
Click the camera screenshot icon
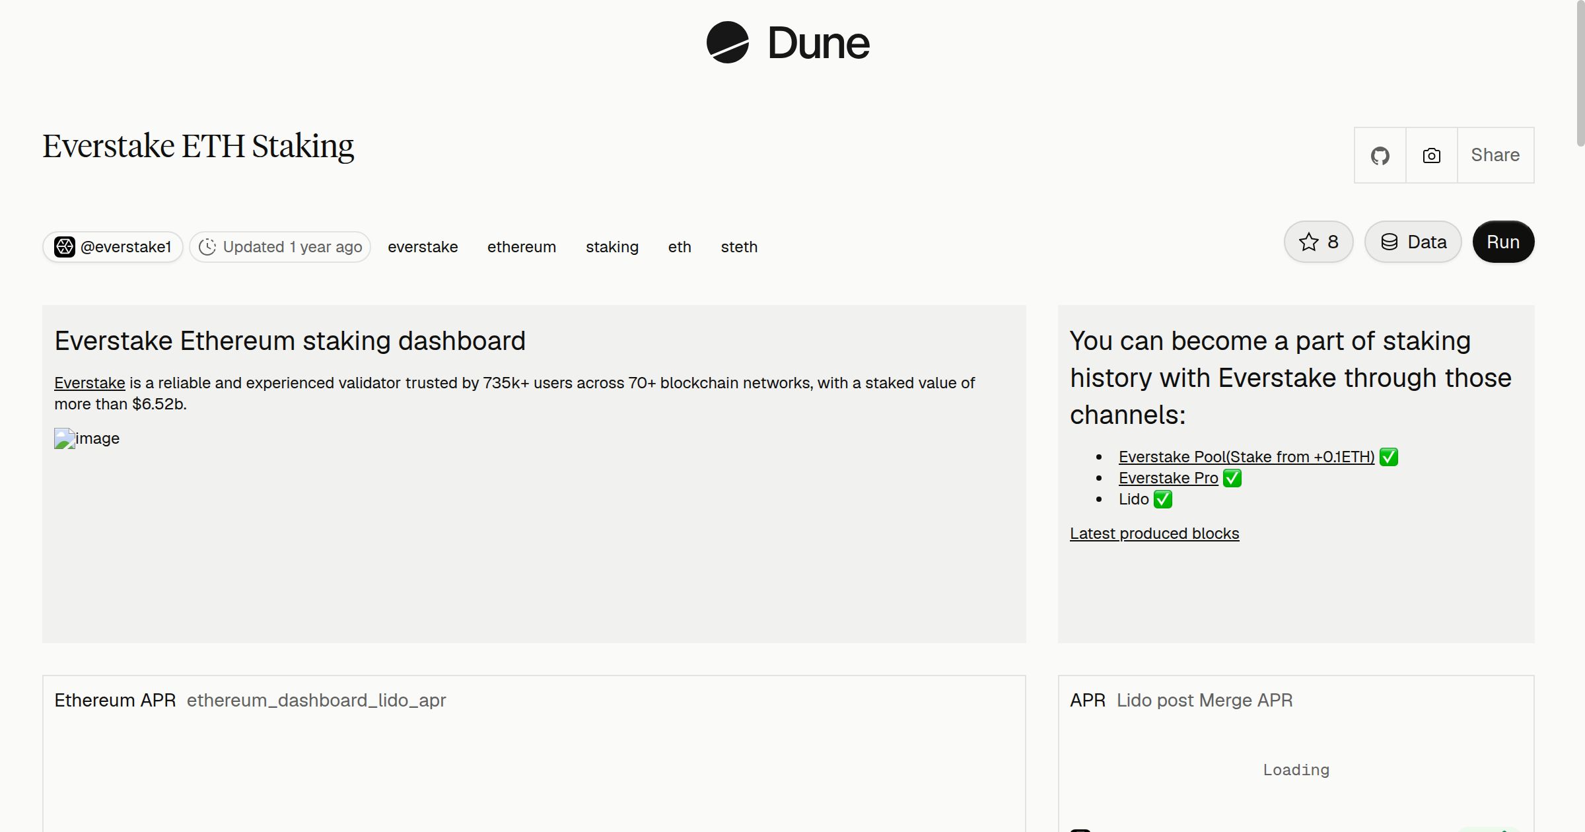1432,155
